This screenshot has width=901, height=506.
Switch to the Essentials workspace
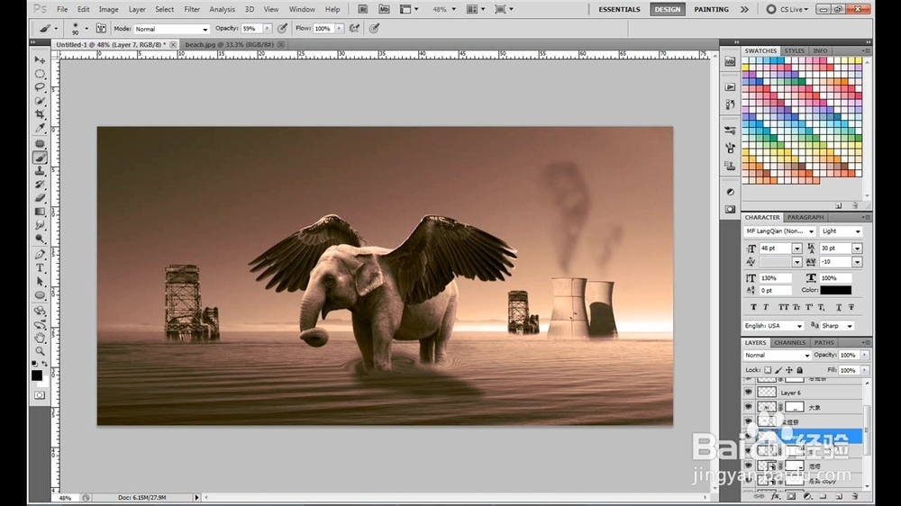pyautogui.click(x=619, y=9)
